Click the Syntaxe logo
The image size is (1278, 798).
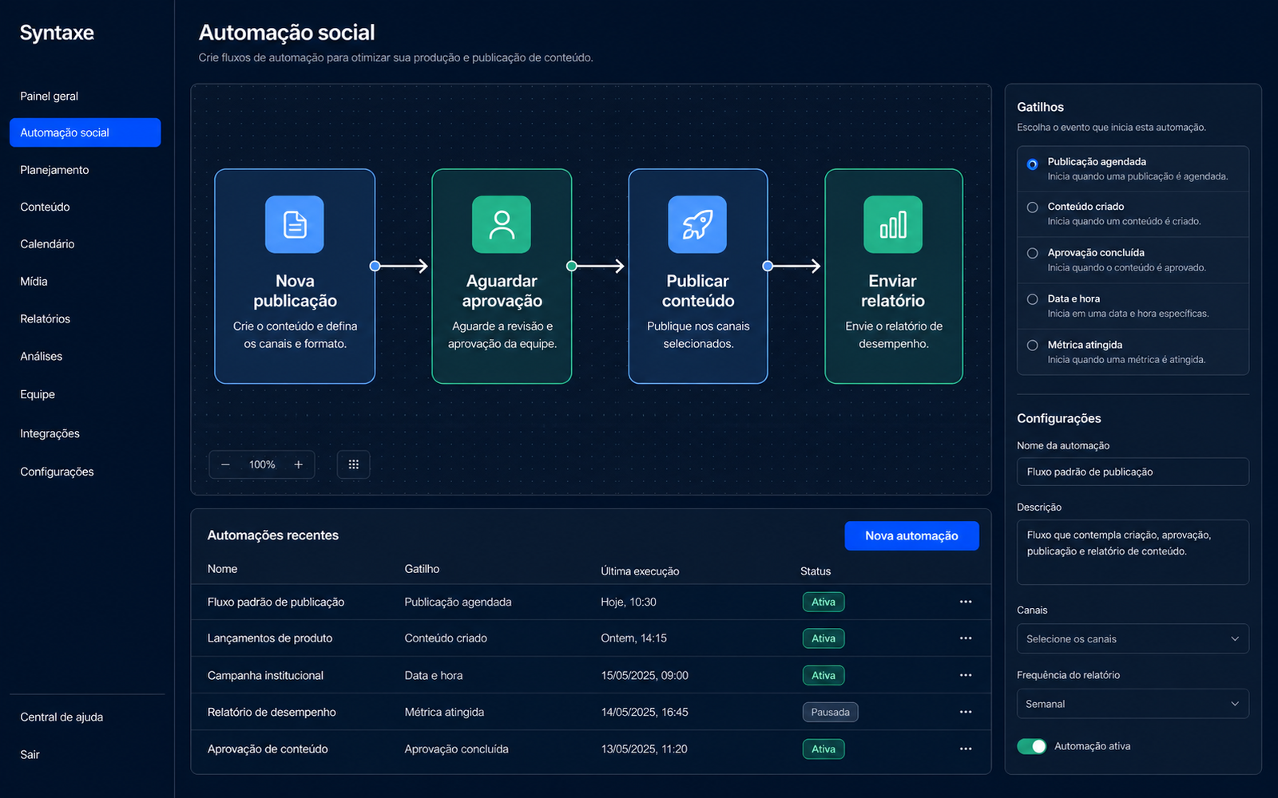57,33
